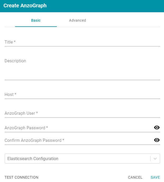Image resolution: width=164 pixels, height=182 pixels.
Task: Show the Confirm AnzoGraph Password text
Action: click(x=157, y=140)
